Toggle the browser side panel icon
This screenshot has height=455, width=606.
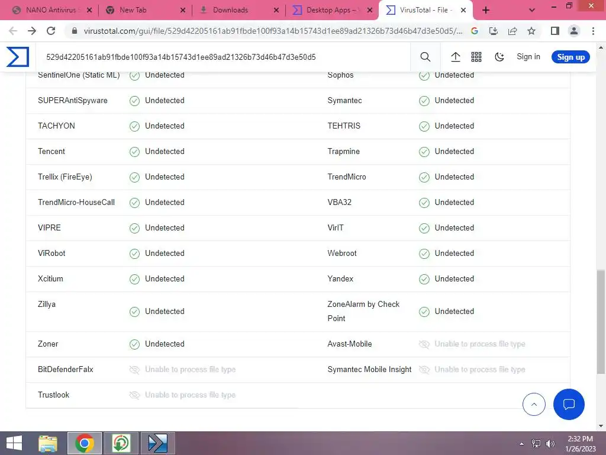[x=555, y=31]
